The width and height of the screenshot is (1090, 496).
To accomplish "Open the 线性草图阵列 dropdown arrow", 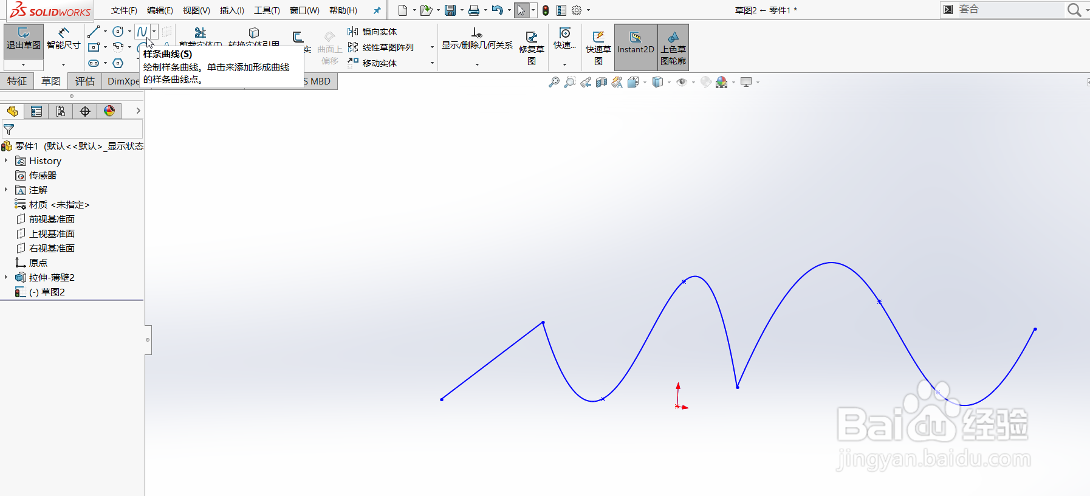I will pos(432,47).
